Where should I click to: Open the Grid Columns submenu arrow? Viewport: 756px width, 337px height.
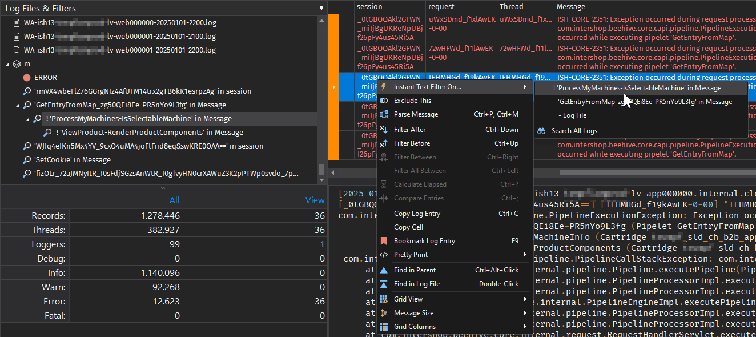(525, 327)
